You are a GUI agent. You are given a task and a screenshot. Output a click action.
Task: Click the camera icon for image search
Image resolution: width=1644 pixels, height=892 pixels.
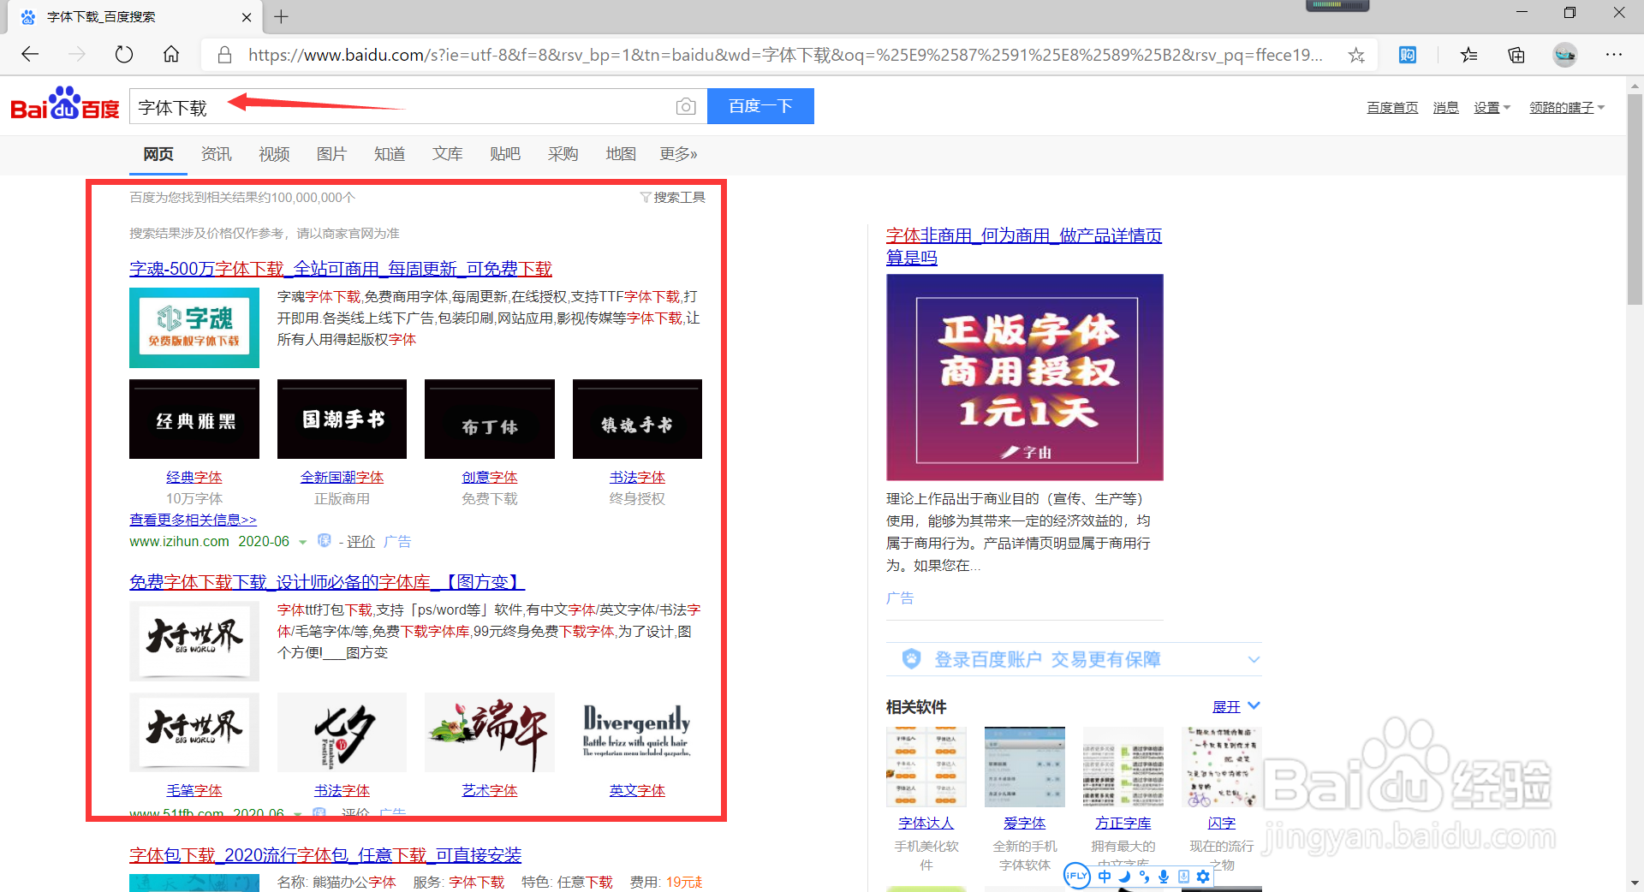pos(685,105)
